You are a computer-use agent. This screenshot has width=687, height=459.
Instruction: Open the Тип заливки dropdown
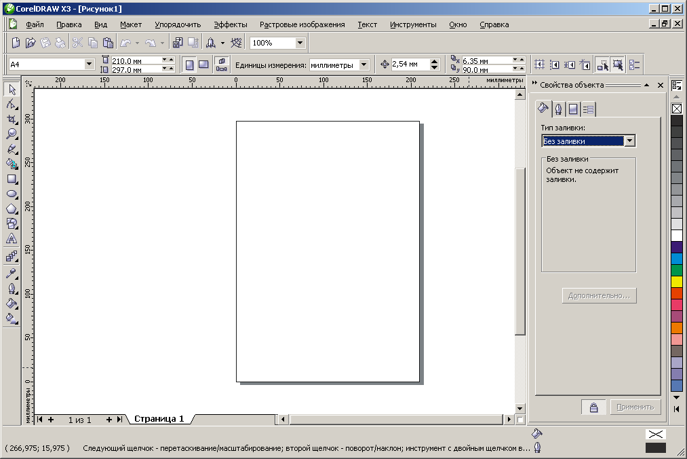coord(630,141)
